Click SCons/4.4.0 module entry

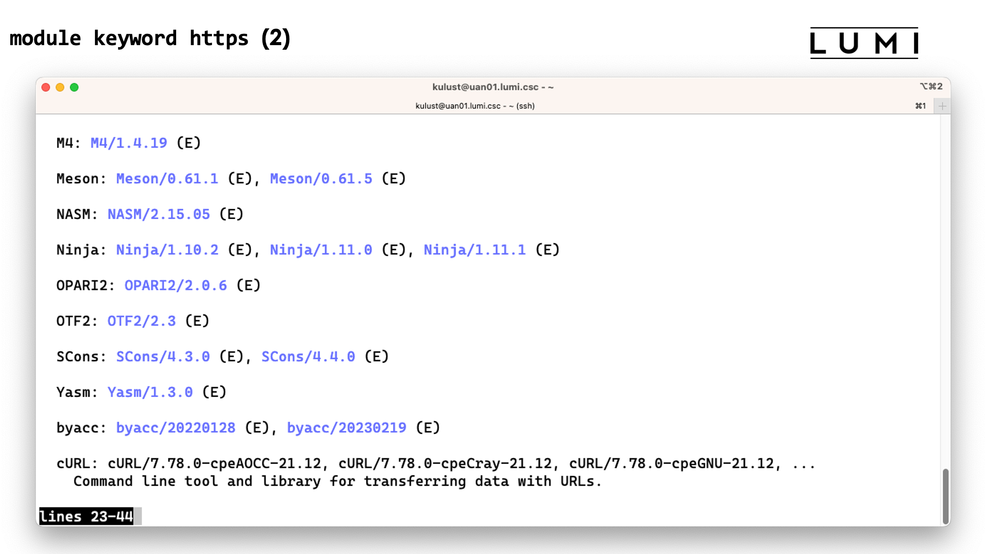pos(308,357)
